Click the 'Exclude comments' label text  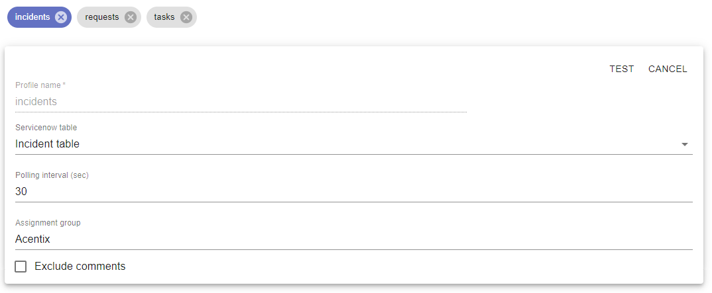[80, 267]
